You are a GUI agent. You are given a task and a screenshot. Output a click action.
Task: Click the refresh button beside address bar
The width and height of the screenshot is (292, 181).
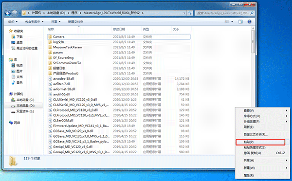[x=190, y=13]
